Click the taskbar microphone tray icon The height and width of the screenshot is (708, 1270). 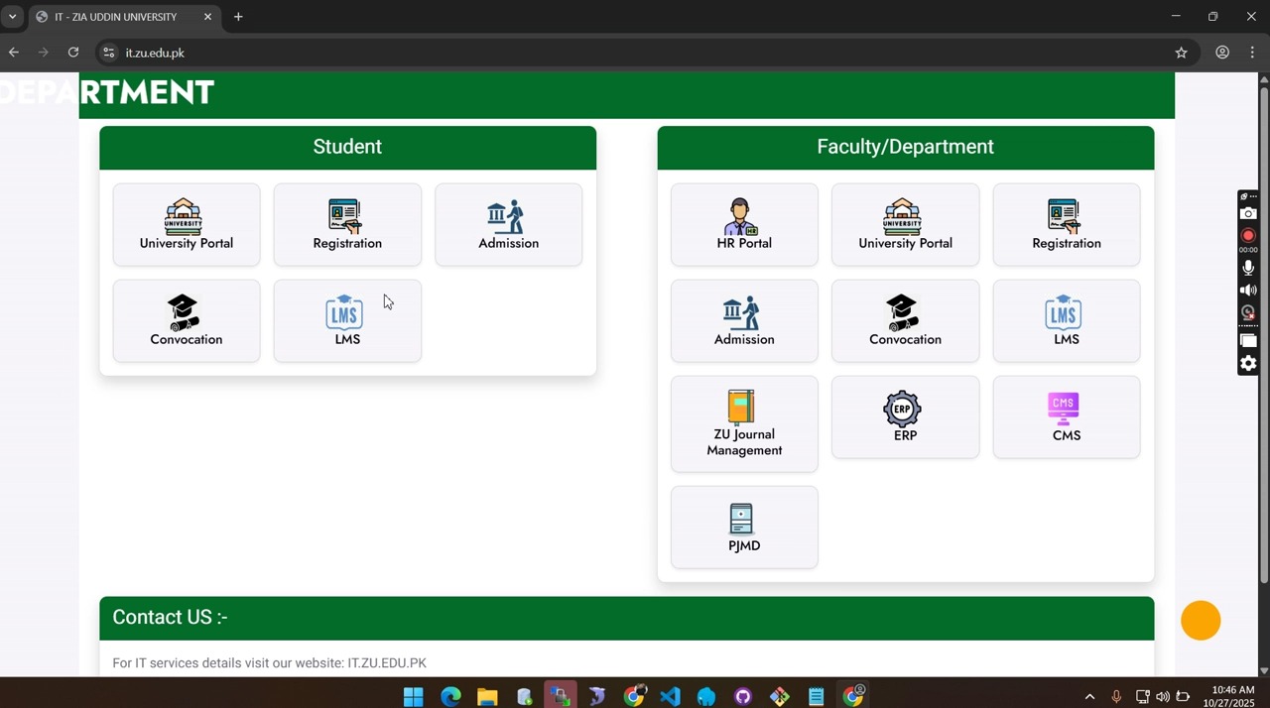1116,696
